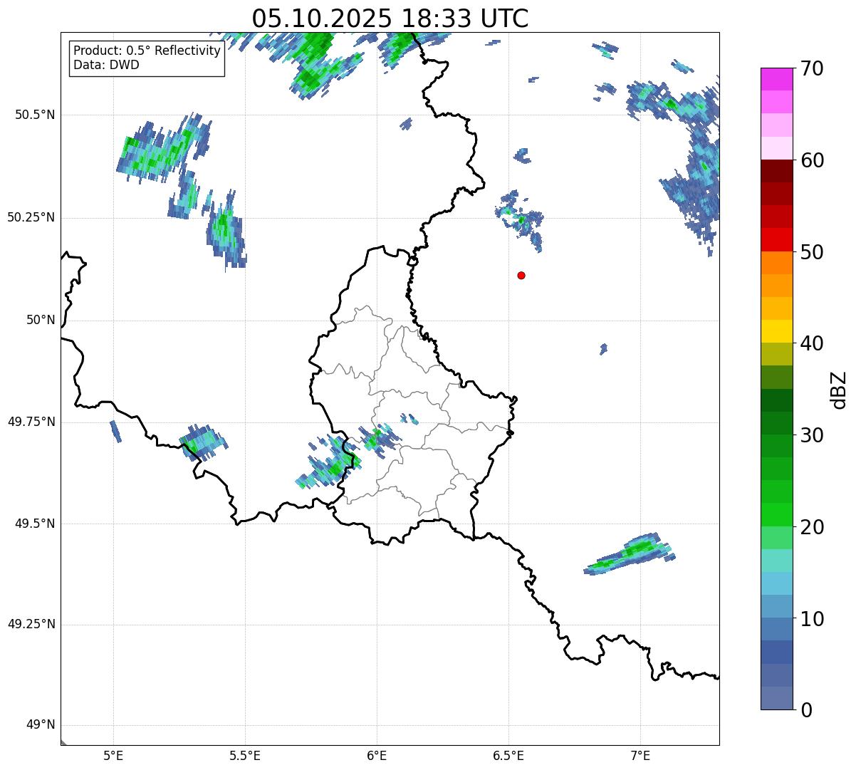Viewport: 856px width, 770px height.
Task: Click the 49°N latitude label
Action: (x=41, y=725)
